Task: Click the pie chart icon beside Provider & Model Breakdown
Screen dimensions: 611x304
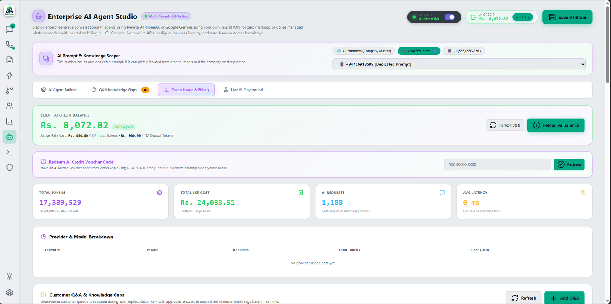Action: pyautogui.click(x=43, y=237)
